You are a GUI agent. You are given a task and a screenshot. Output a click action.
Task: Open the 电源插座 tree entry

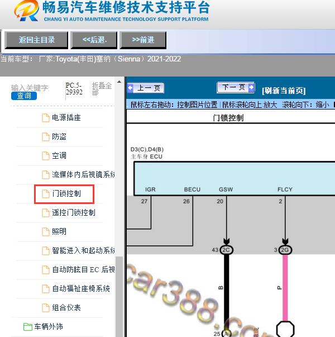(66, 117)
